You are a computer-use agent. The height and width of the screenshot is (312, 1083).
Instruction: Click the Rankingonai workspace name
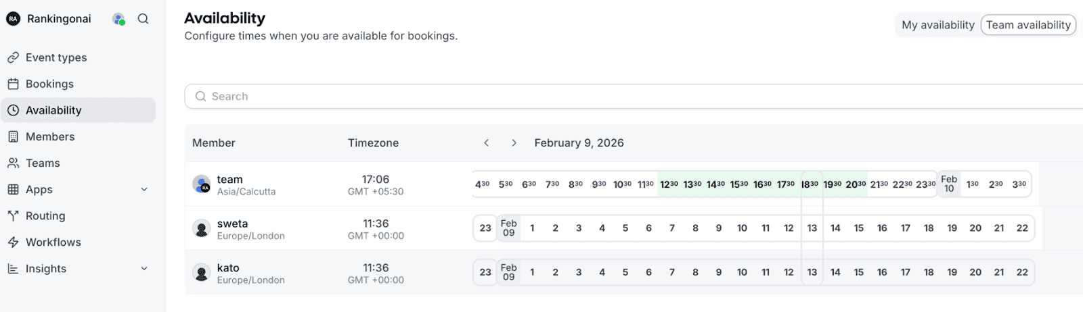tap(59, 19)
